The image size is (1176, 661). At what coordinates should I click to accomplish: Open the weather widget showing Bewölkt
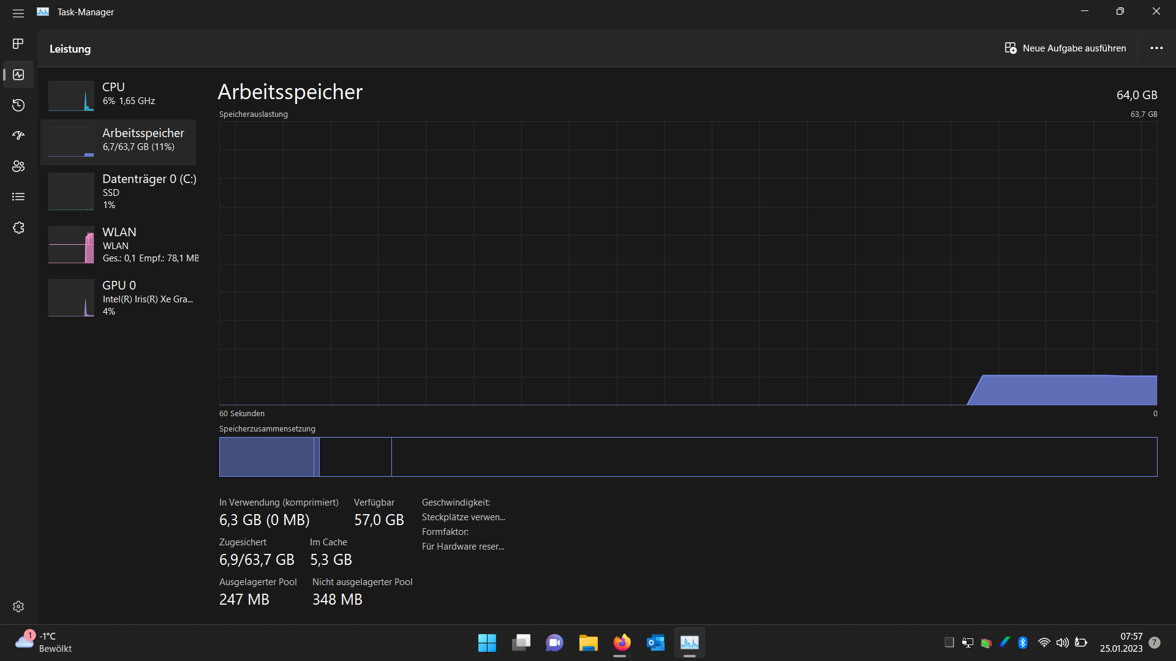(x=43, y=642)
